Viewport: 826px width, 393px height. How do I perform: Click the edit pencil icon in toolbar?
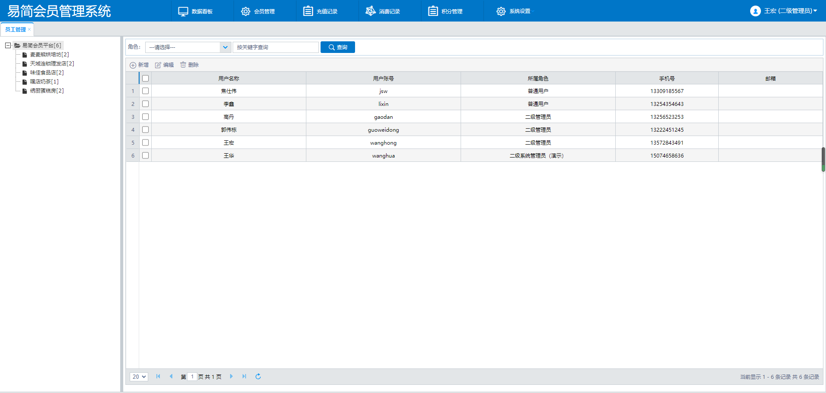click(x=158, y=65)
